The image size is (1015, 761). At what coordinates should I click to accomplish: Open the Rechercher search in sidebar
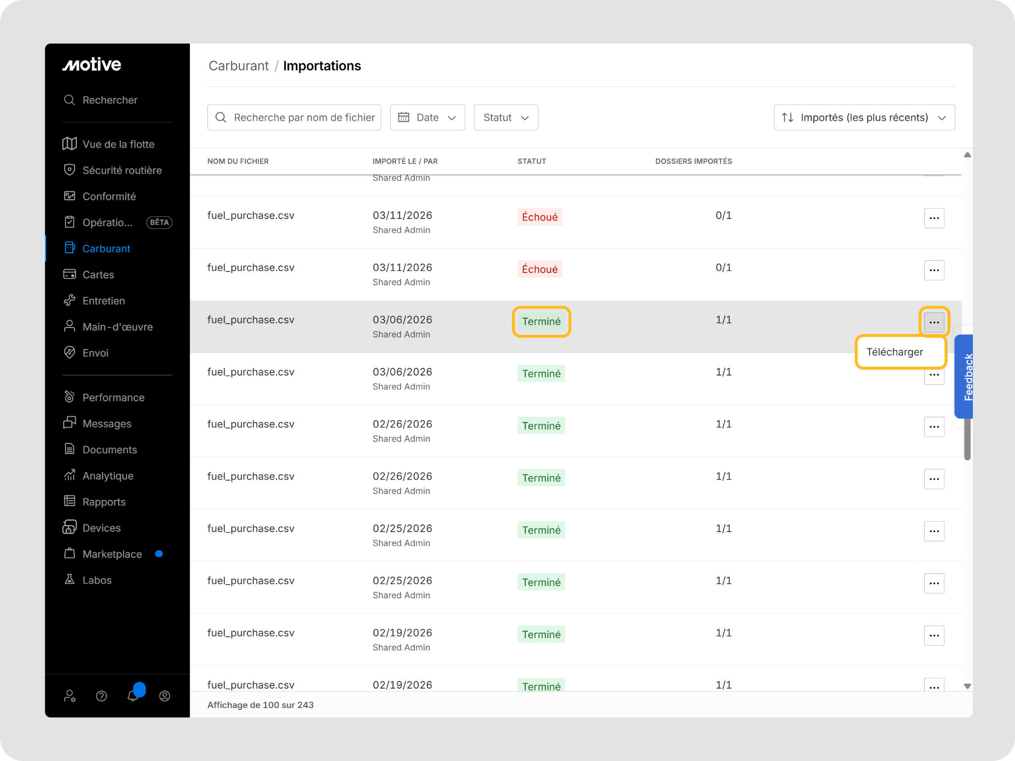pyautogui.click(x=101, y=100)
